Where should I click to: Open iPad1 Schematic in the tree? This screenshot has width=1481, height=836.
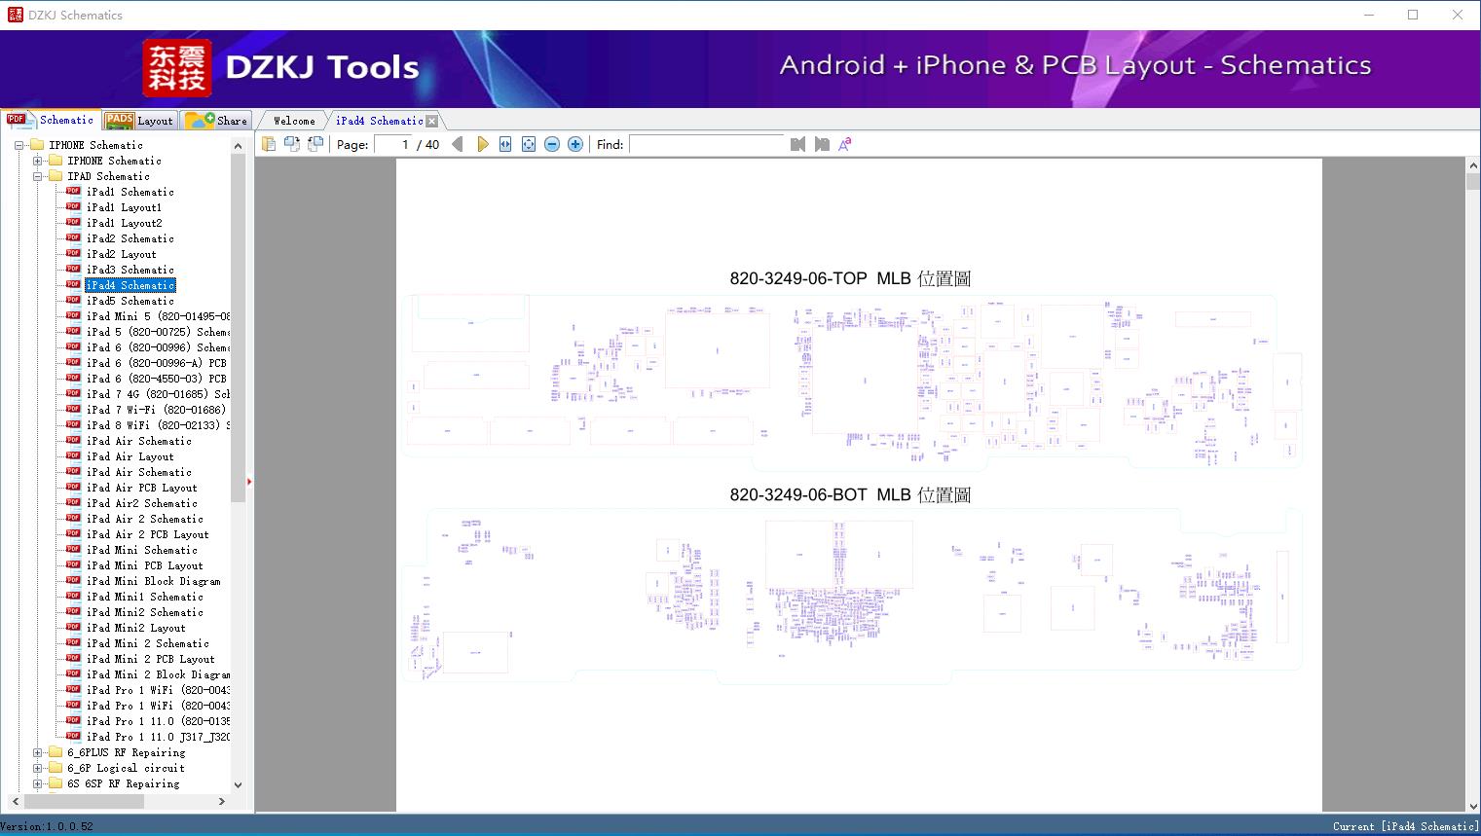[130, 192]
